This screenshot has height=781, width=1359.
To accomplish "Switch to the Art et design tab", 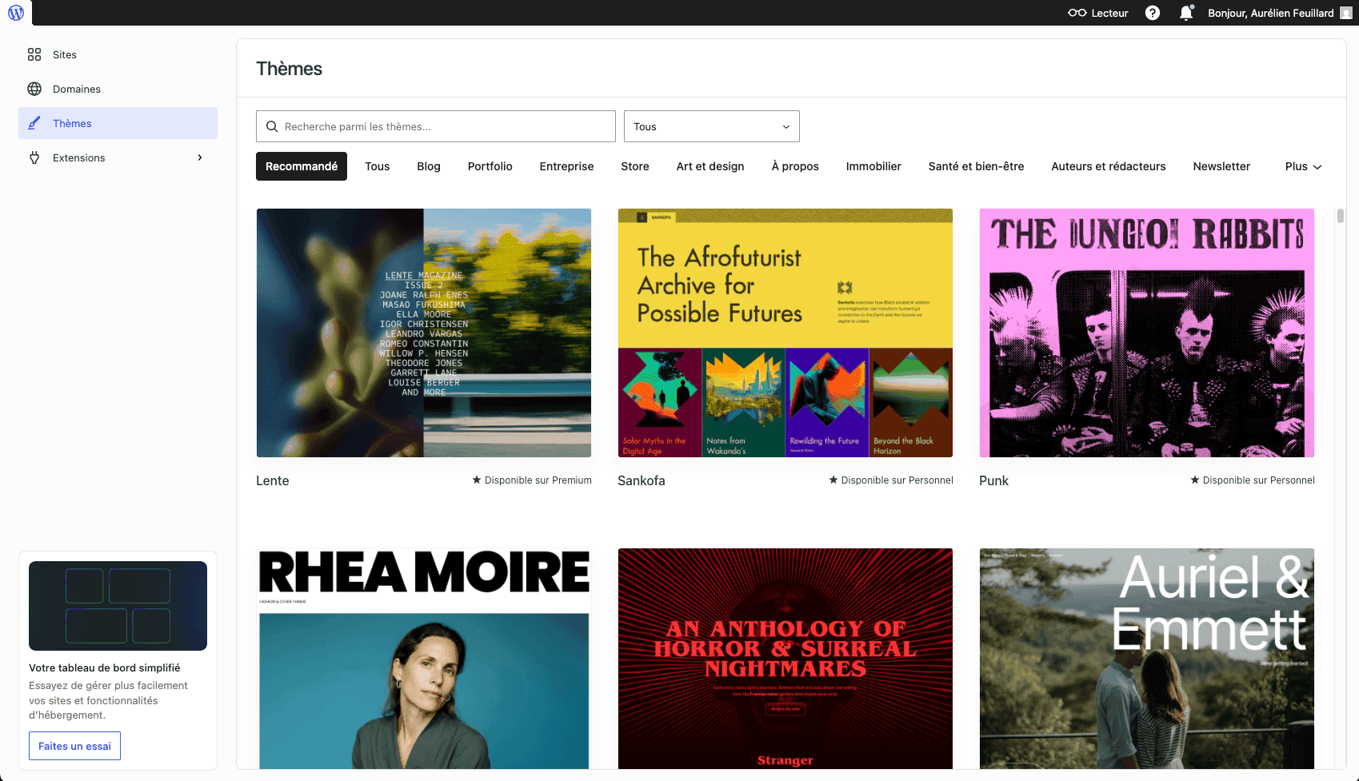I will [709, 166].
